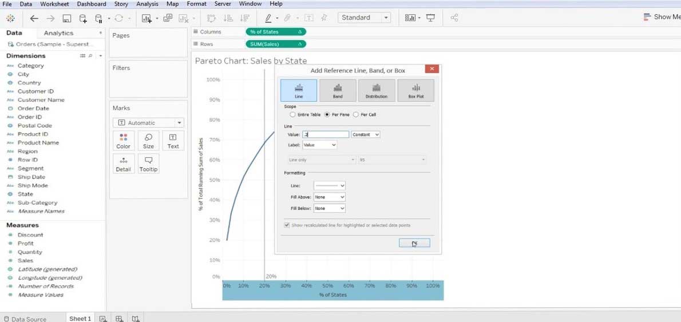681x322 pixels.
Task: Click the Size card in Marks
Action: point(149,141)
